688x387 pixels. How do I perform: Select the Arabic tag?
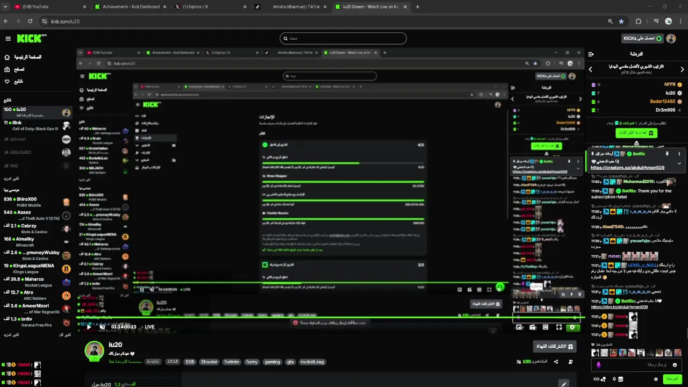click(x=153, y=362)
